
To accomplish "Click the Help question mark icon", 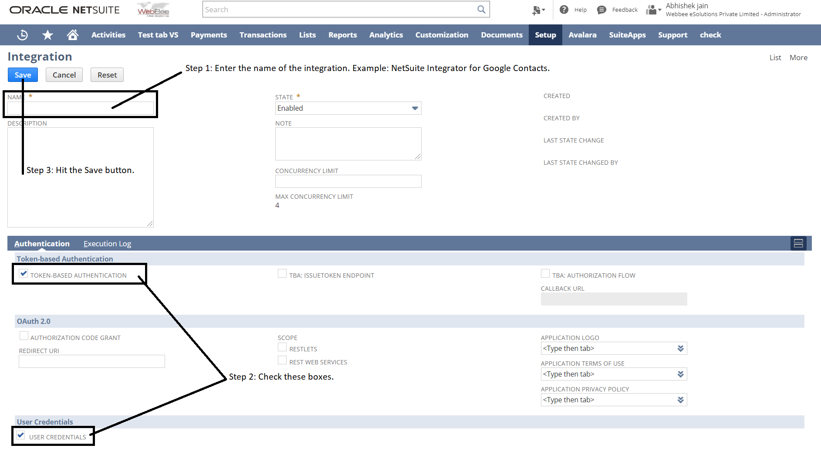I will click(564, 10).
